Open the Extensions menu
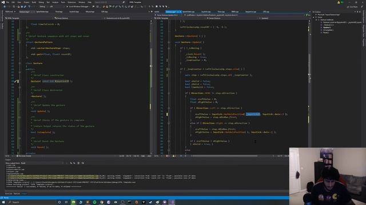This screenshot has width=366, height=205. [x=71, y=2]
